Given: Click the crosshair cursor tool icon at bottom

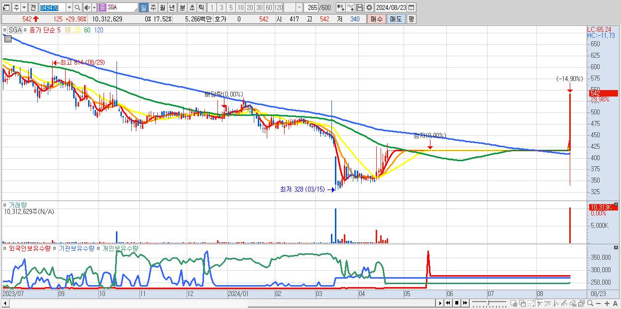Looking at the screenshot, I should [539, 303].
